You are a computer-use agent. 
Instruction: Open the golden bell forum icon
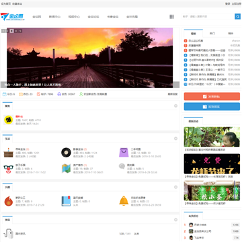[124, 201]
